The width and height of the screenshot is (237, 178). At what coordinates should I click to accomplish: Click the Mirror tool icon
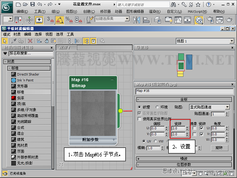[x=137, y=20]
